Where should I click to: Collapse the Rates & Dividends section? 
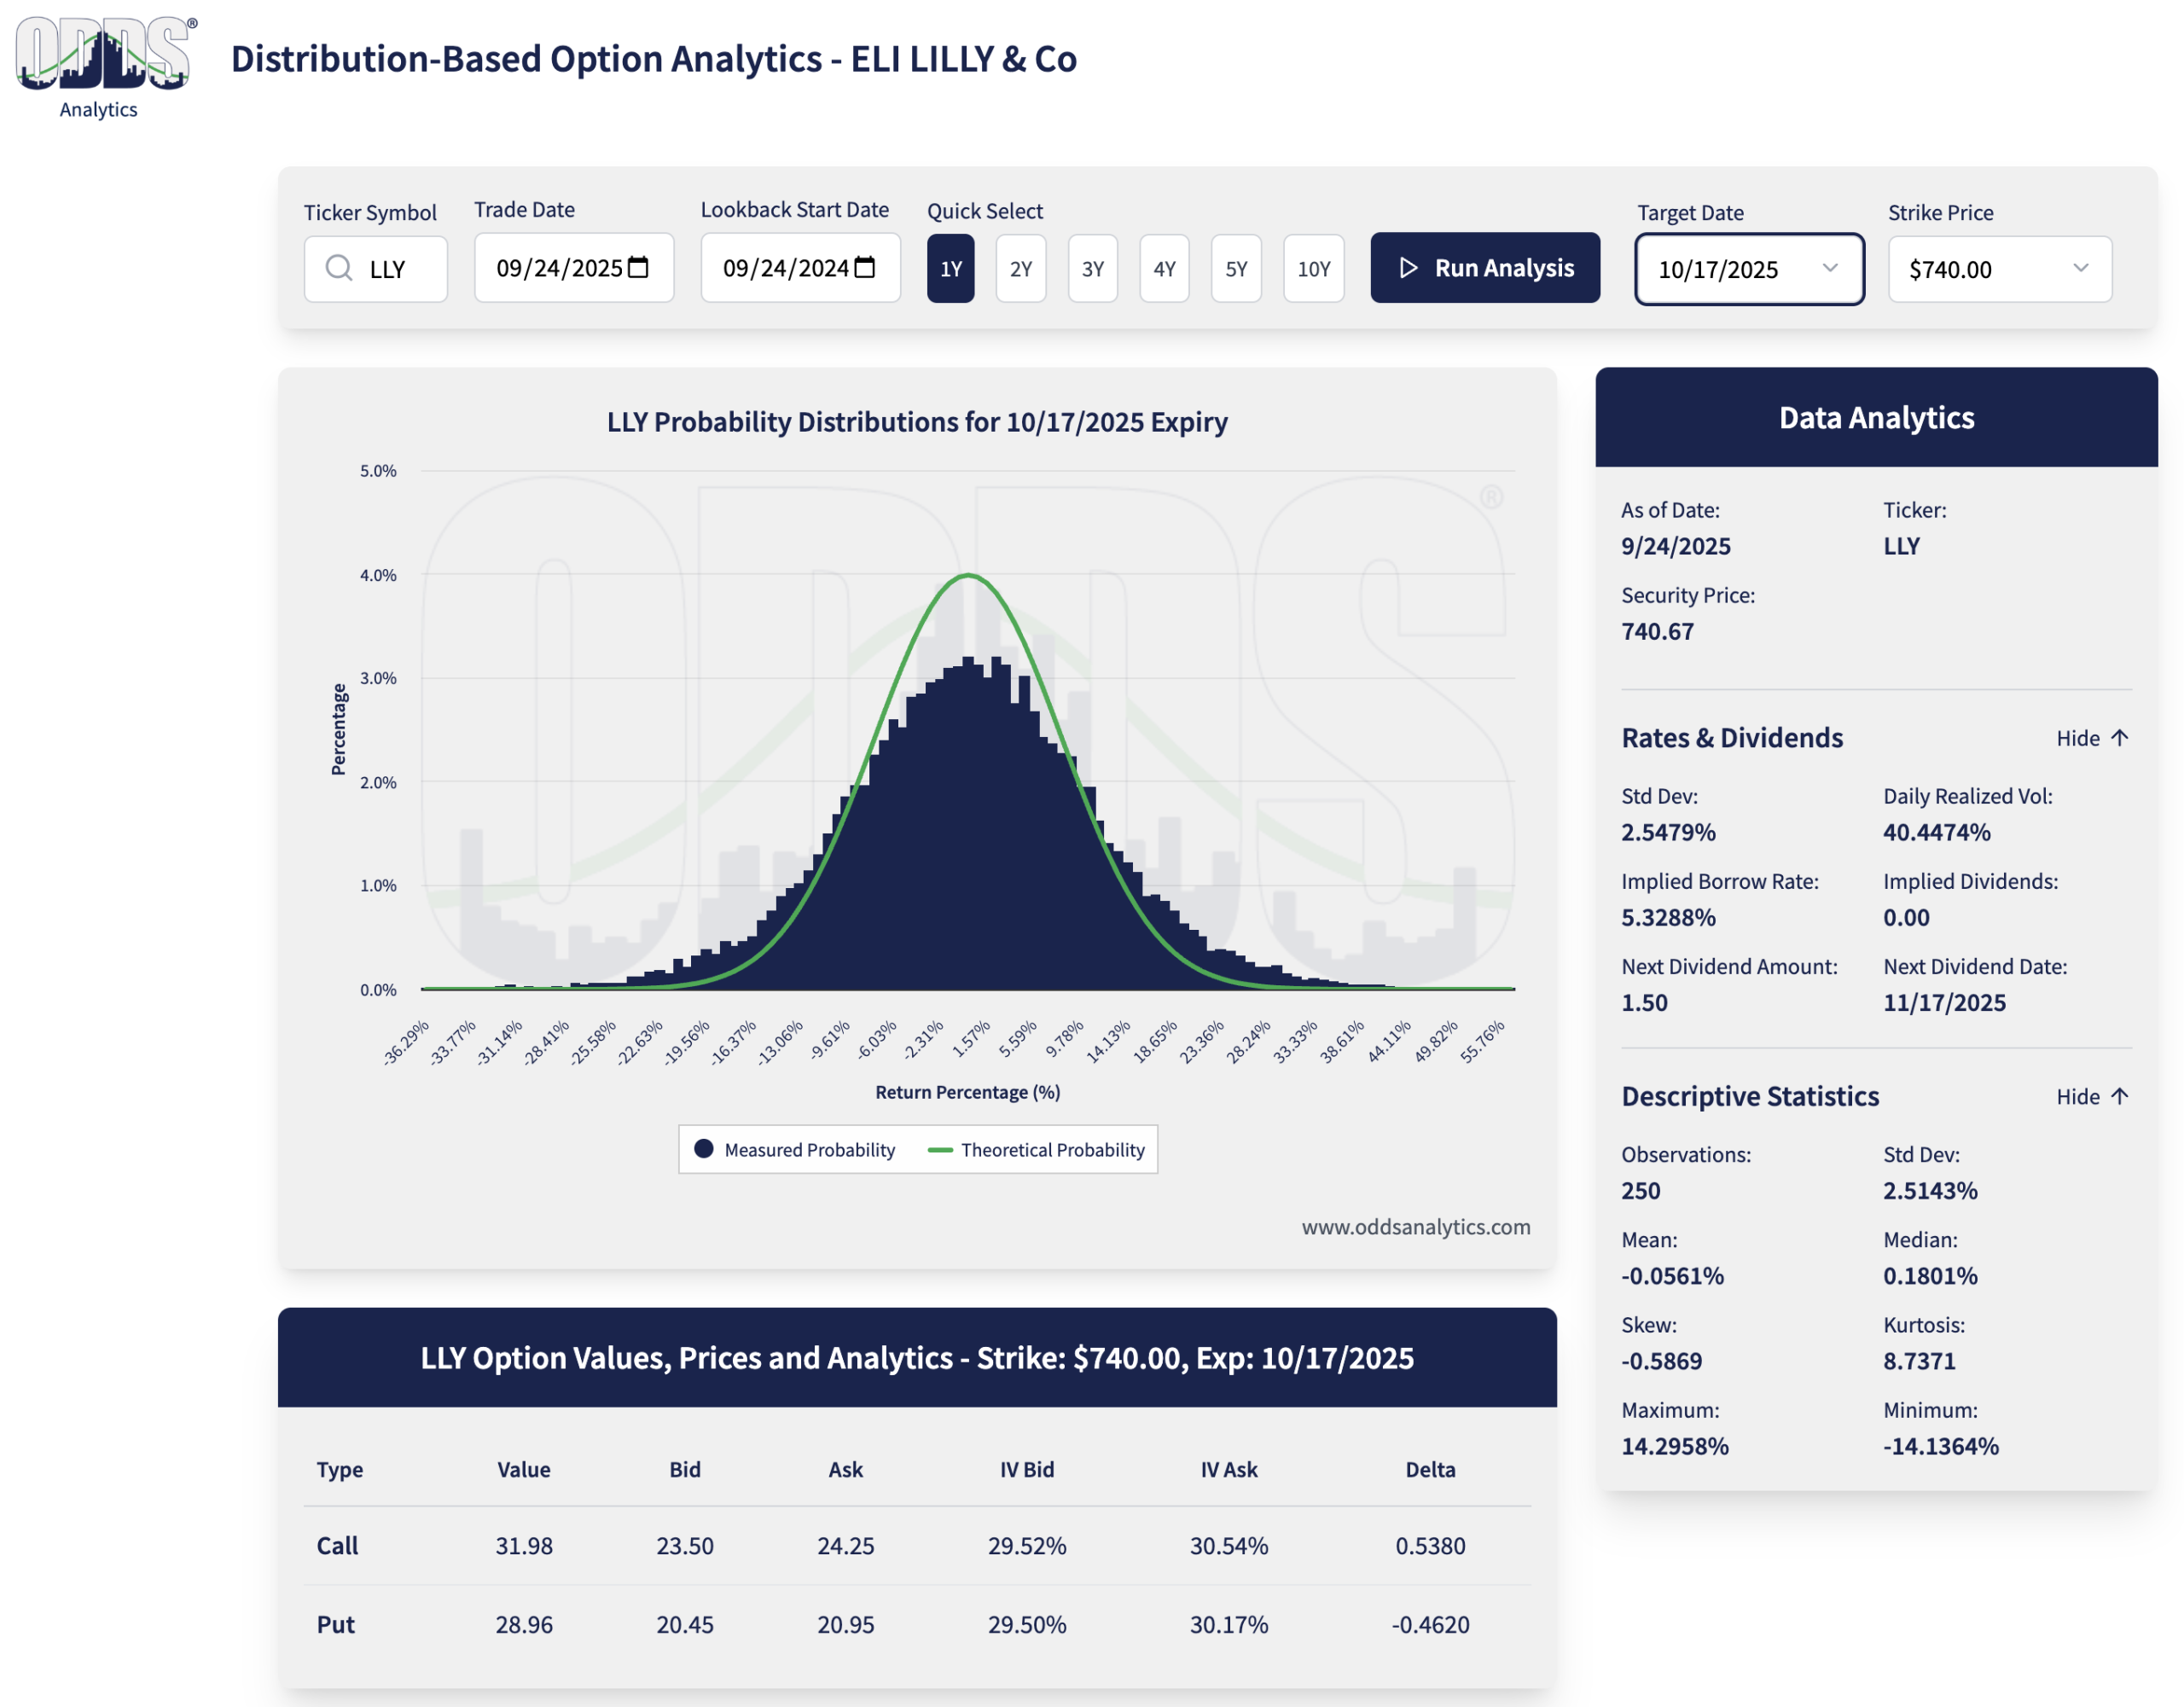[x=2078, y=738]
